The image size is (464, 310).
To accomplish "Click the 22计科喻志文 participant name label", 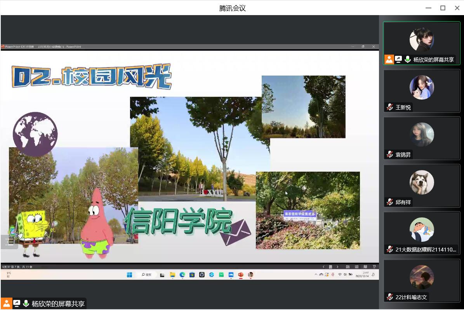I will pyautogui.click(x=411, y=297).
